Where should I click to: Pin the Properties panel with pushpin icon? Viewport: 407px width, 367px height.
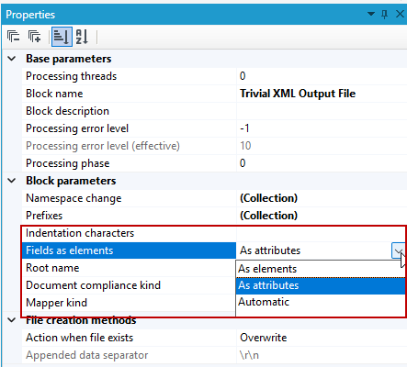[x=385, y=14]
